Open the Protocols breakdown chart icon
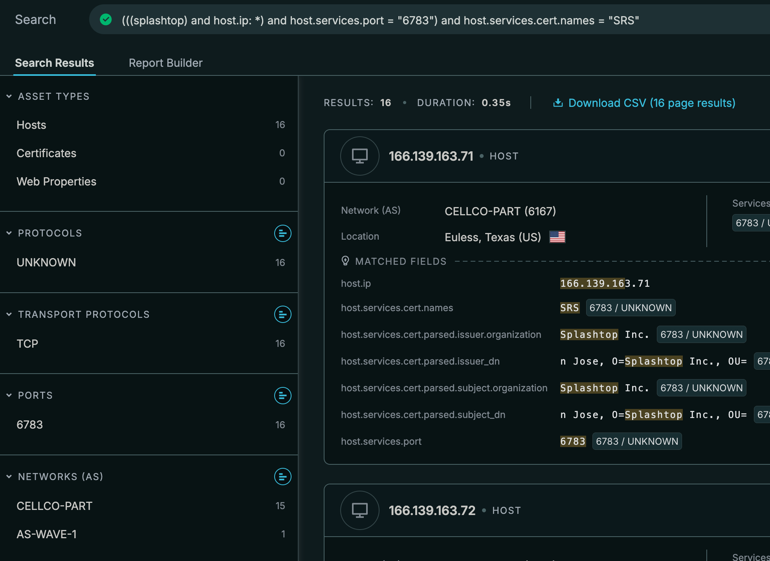 [282, 233]
